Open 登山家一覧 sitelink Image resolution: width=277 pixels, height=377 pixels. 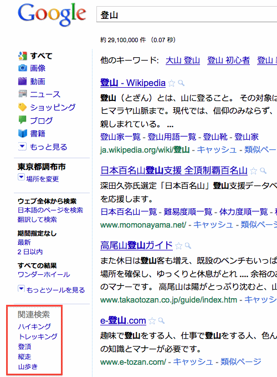coord(120,137)
